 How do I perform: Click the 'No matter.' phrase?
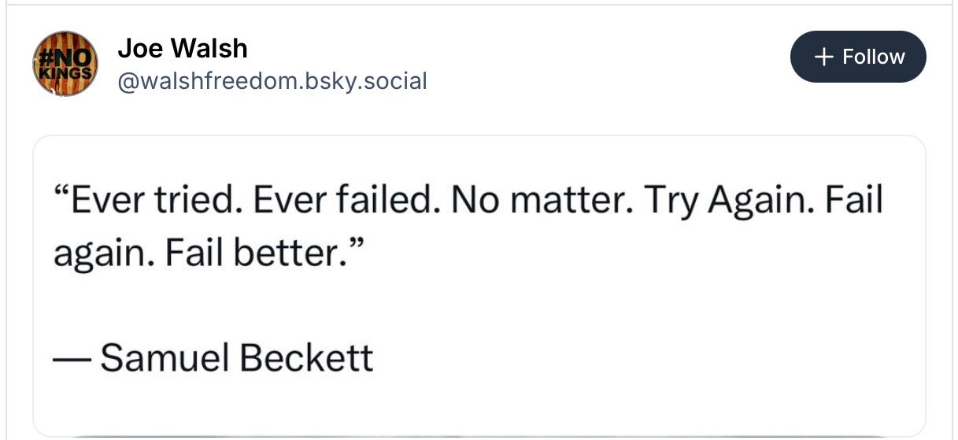coord(541,202)
